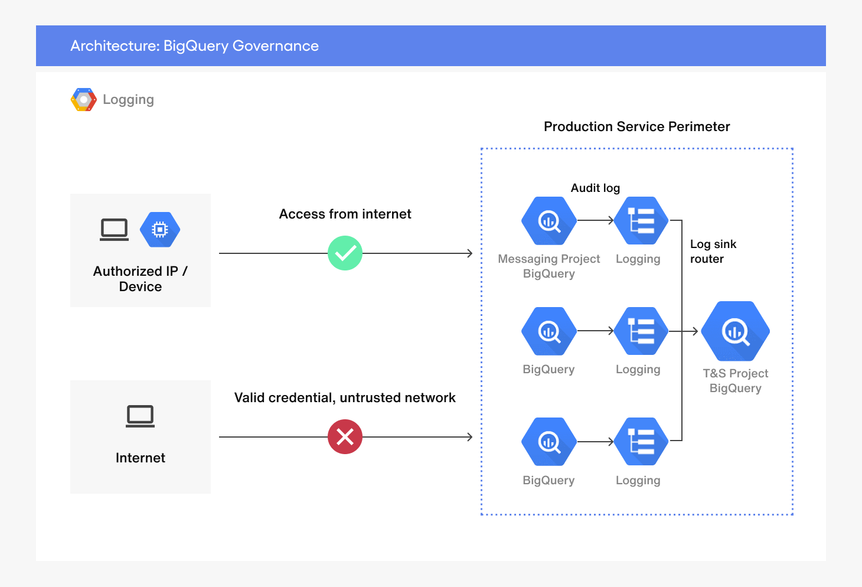Viewport: 862px width, 587px height.
Task: Click the Access from internet text
Action: pos(345,214)
